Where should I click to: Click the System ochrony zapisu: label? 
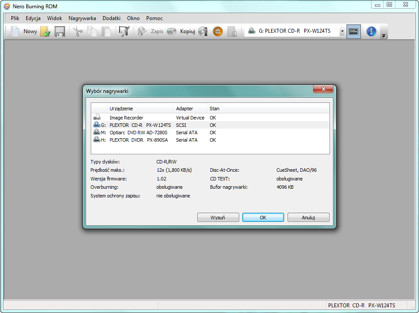click(x=115, y=196)
